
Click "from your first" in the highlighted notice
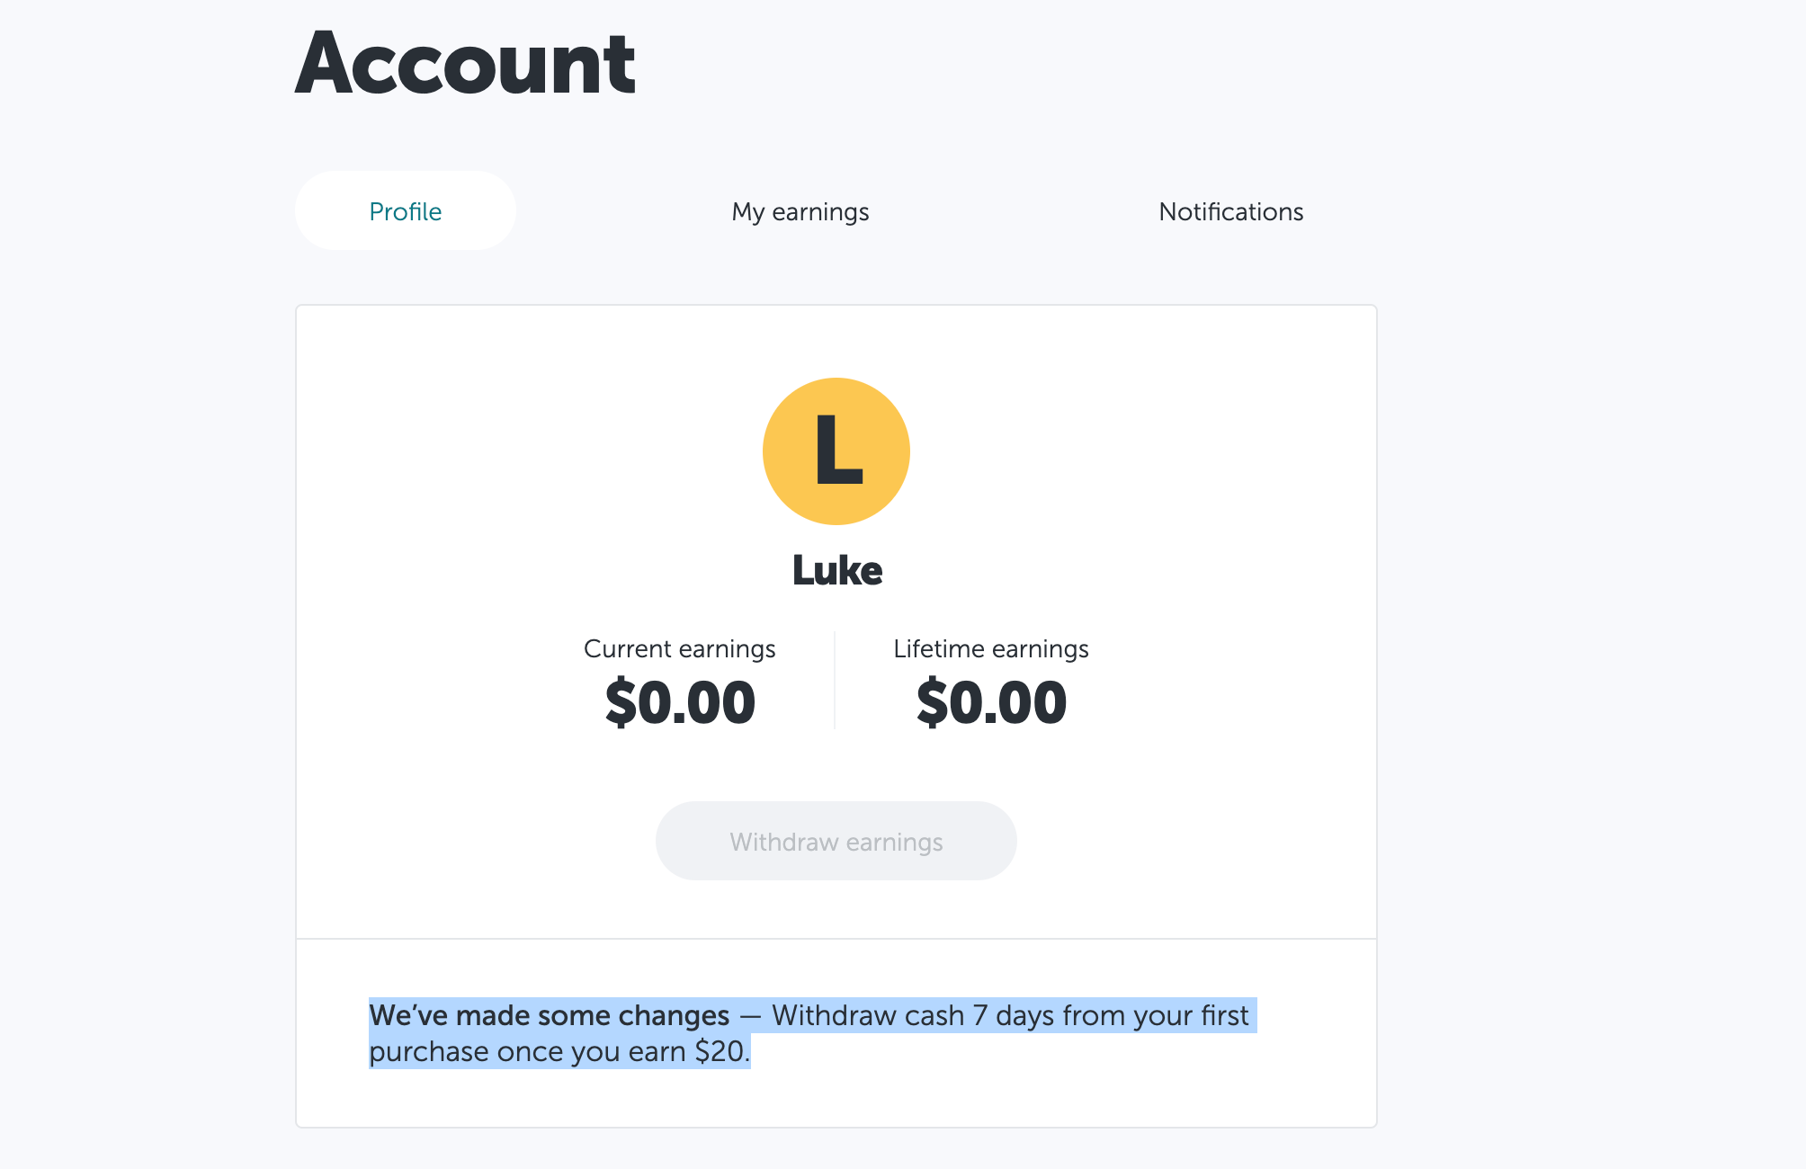(x=1156, y=1015)
